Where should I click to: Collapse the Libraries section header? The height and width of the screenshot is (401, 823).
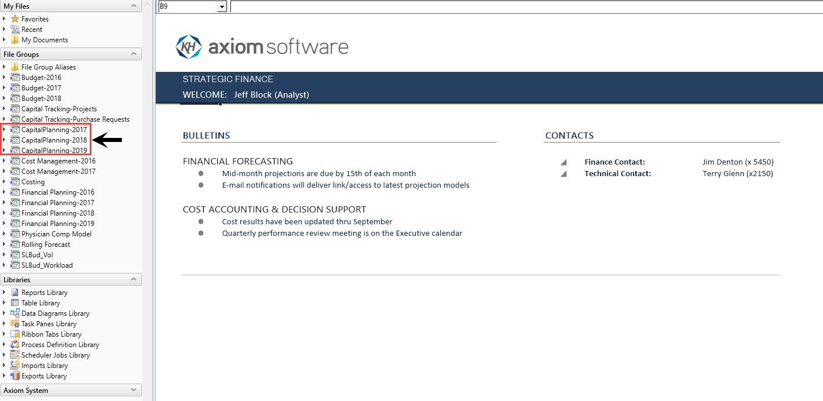134,279
